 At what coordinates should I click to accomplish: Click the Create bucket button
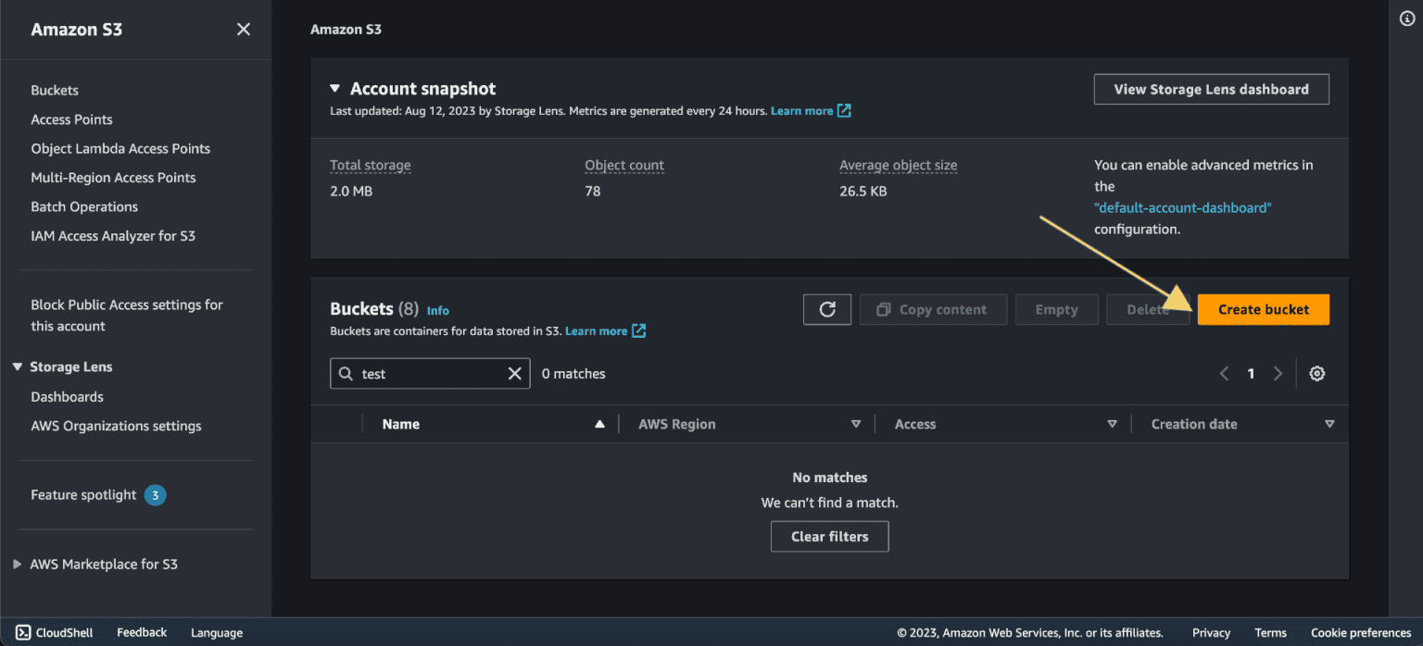tap(1263, 309)
